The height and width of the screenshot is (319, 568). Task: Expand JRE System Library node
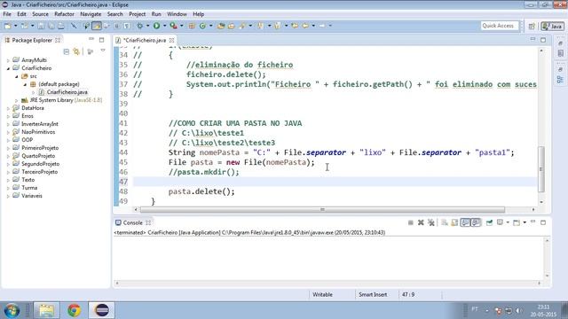pos(16,100)
